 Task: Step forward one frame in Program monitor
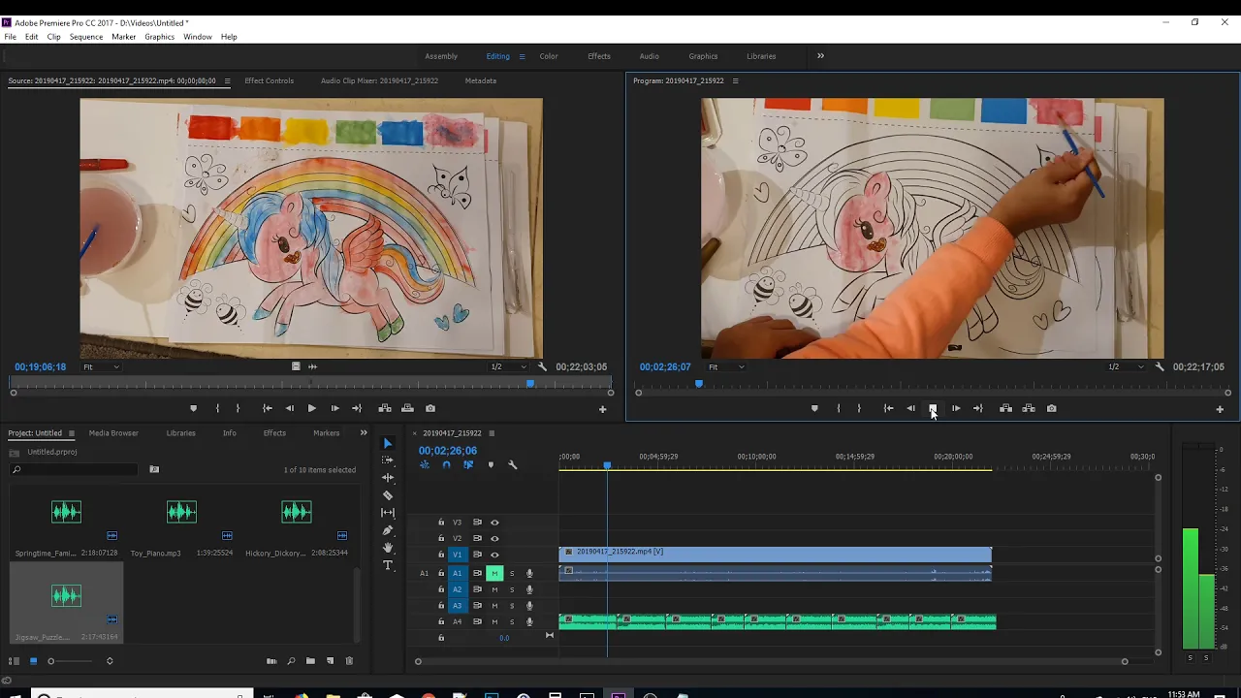coord(955,408)
